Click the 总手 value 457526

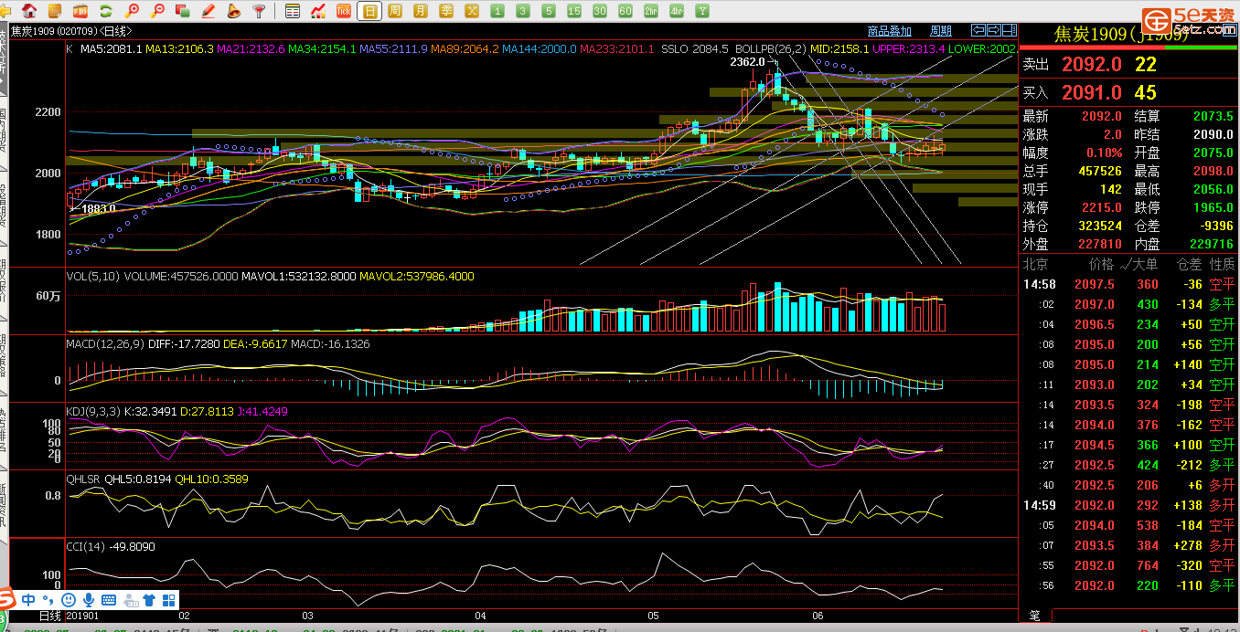[1098, 171]
